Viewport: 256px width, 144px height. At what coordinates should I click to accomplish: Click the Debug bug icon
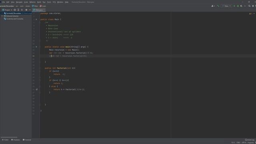point(238,6)
